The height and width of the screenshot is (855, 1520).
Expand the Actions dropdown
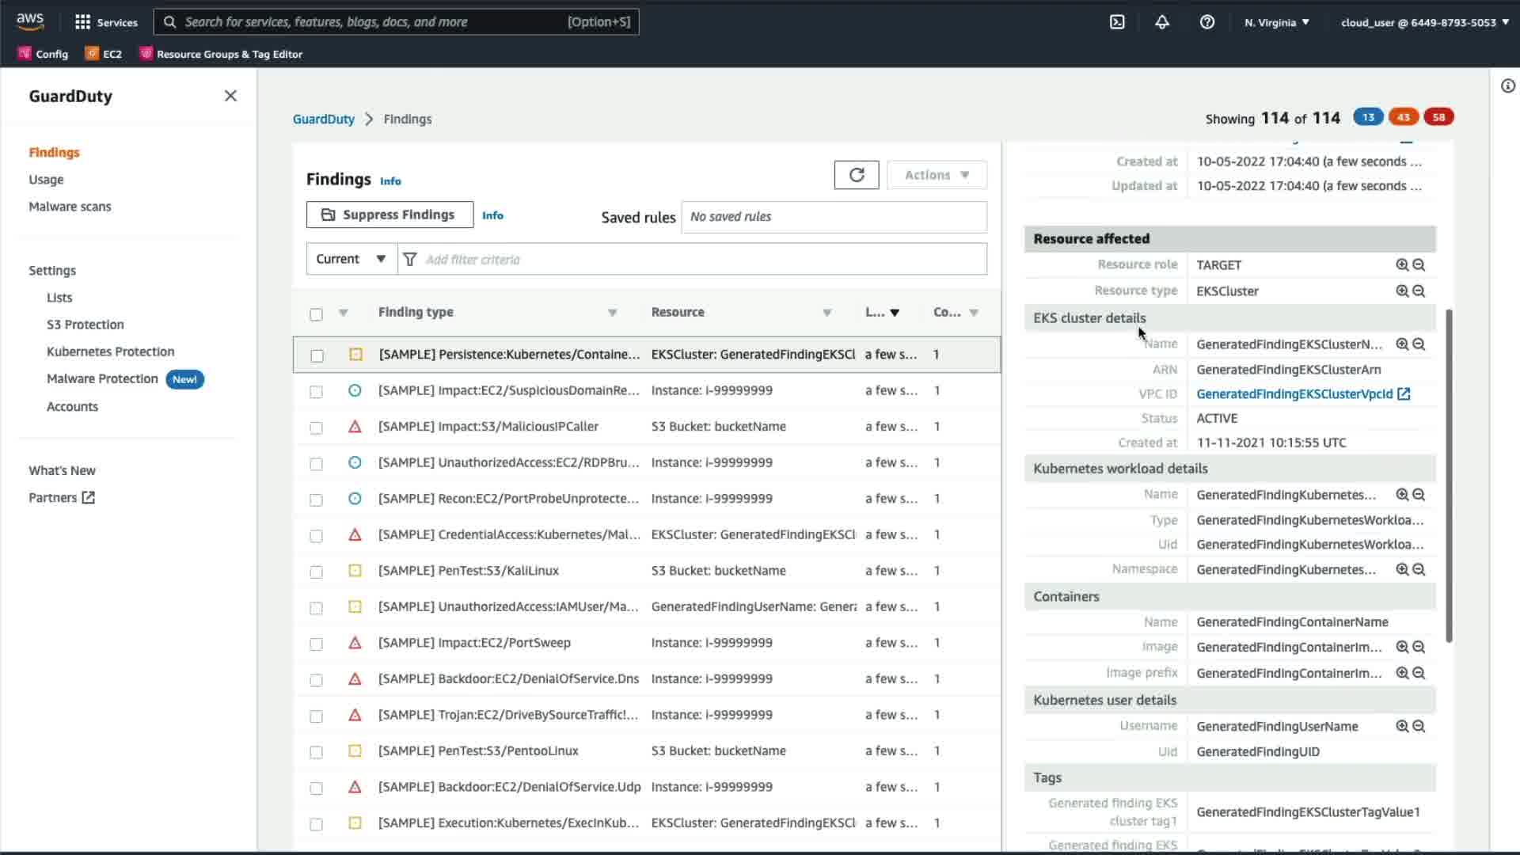tap(937, 175)
